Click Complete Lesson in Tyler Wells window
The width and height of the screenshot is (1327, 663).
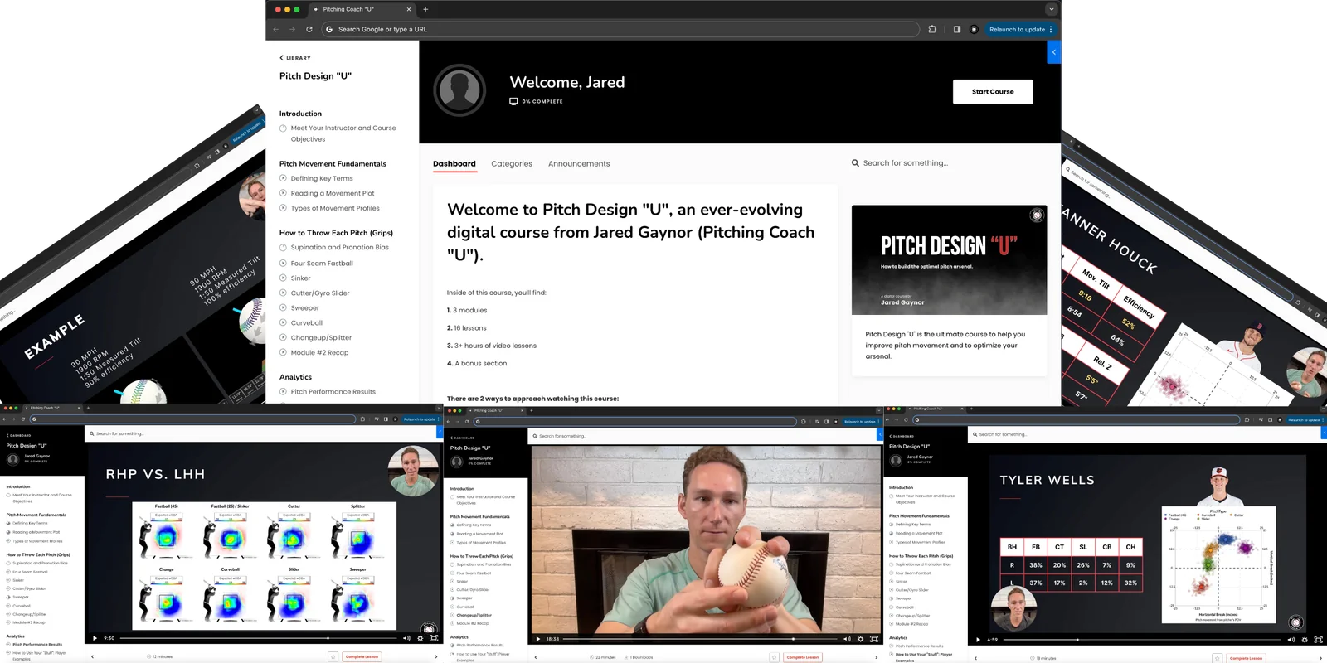pyautogui.click(x=1246, y=658)
